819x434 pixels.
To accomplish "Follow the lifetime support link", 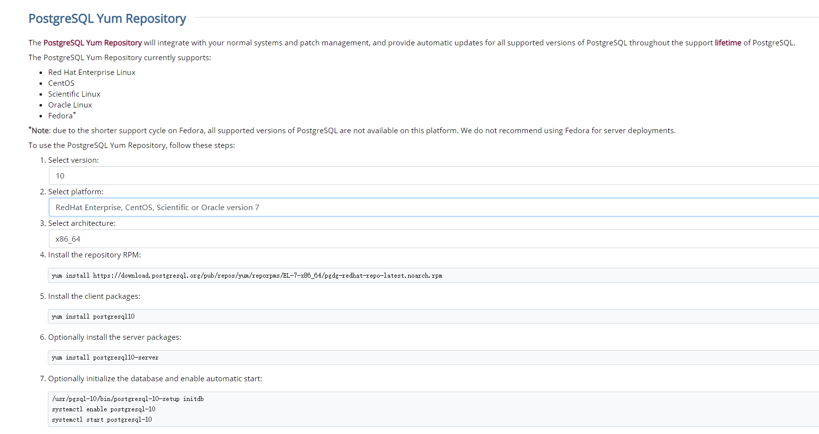I will click(x=728, y=43).
